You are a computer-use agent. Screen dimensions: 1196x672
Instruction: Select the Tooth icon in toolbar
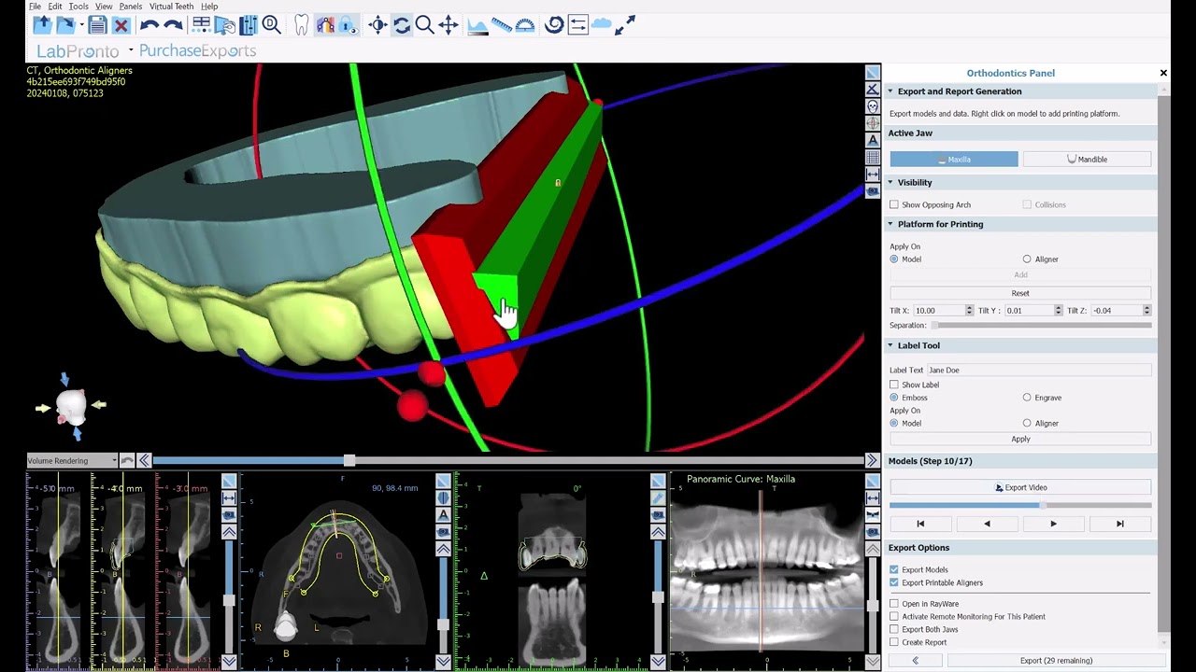click(x=301, y=25)
